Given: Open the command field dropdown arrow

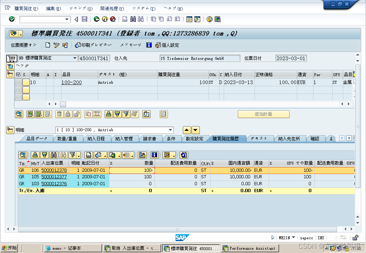Looking at the screenshot, I should (x=67, y=19).
